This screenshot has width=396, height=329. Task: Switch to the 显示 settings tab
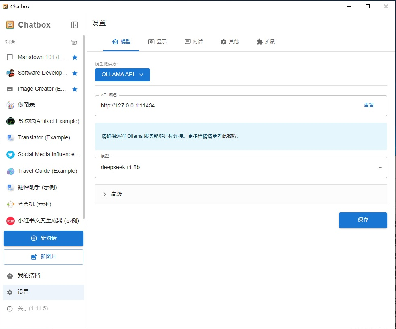click(157, 42)
